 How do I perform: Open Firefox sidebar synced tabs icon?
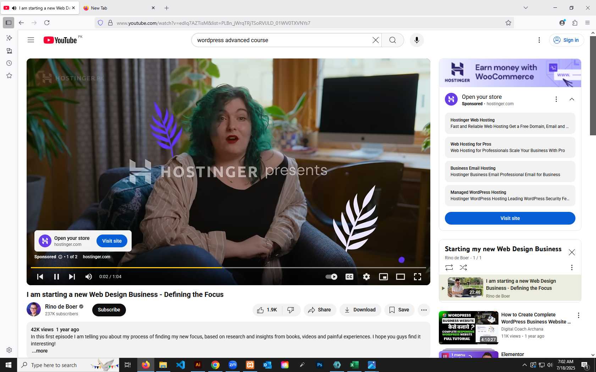(x=9, y=51)
